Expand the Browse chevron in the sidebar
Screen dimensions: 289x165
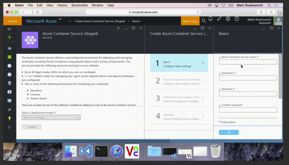(x=9, y=127)
